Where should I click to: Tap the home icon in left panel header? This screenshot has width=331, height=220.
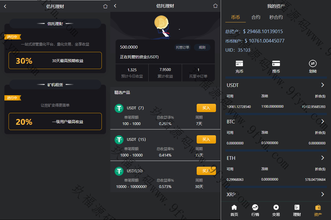pyautogui.click(x=105, y=6)
